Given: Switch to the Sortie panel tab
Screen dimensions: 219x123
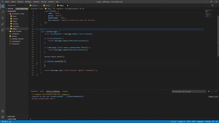Looking at the screenshot, I should coord(42,92).
